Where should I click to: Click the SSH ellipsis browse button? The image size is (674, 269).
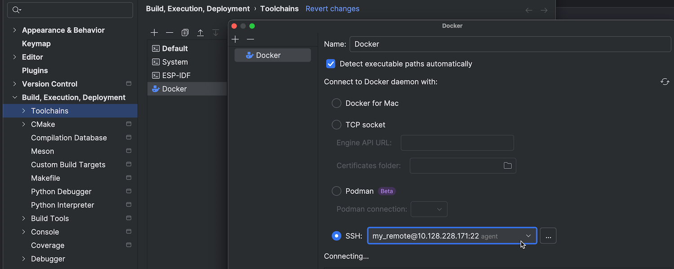pyautogui.click(x=548, y=236)
